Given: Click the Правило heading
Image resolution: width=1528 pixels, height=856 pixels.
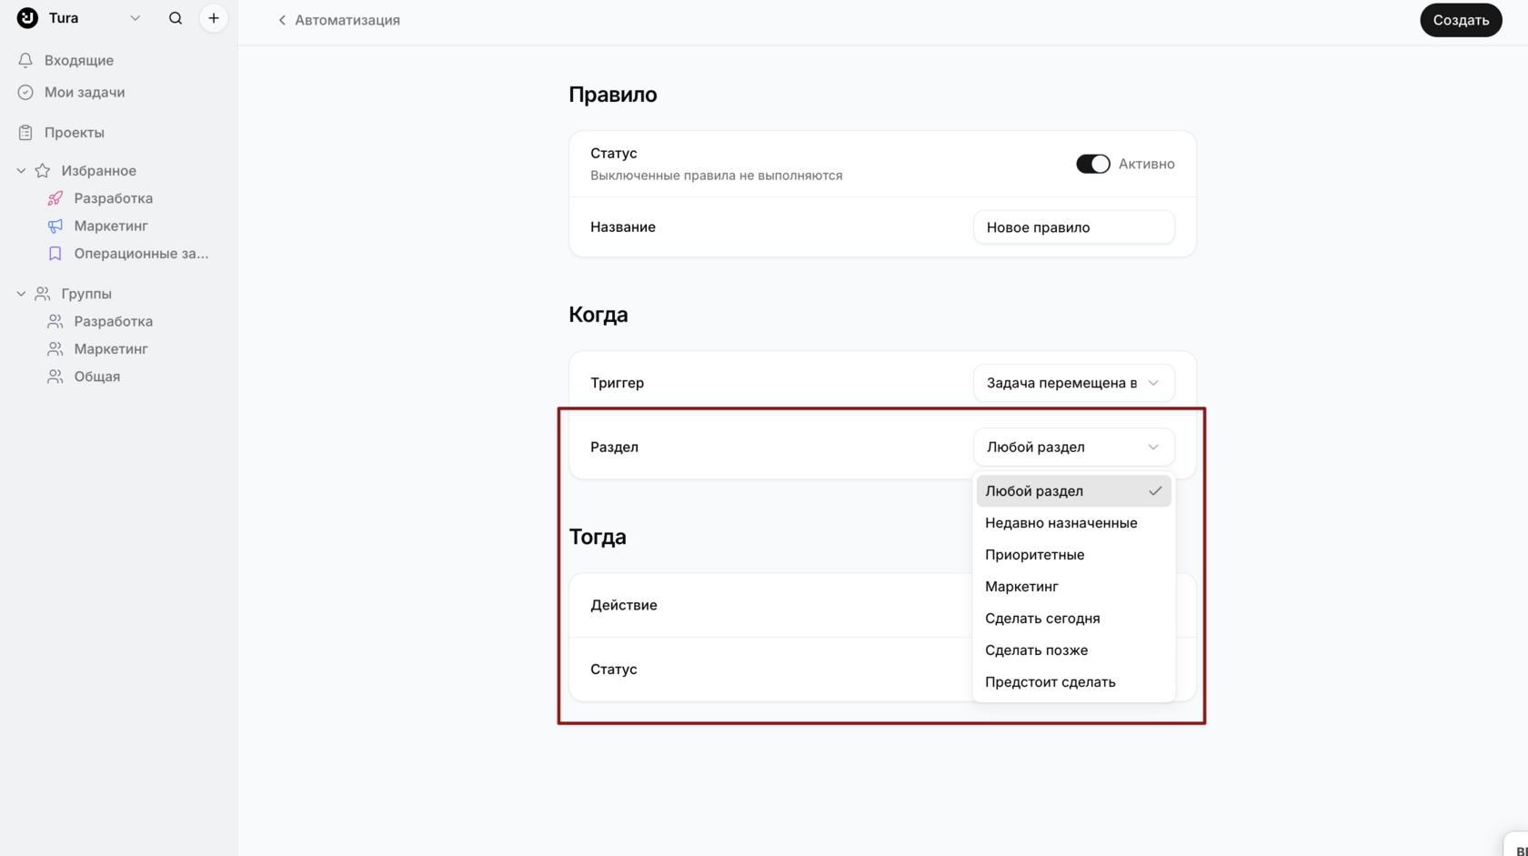Looking at the screenshot, I should click(613, 95).
